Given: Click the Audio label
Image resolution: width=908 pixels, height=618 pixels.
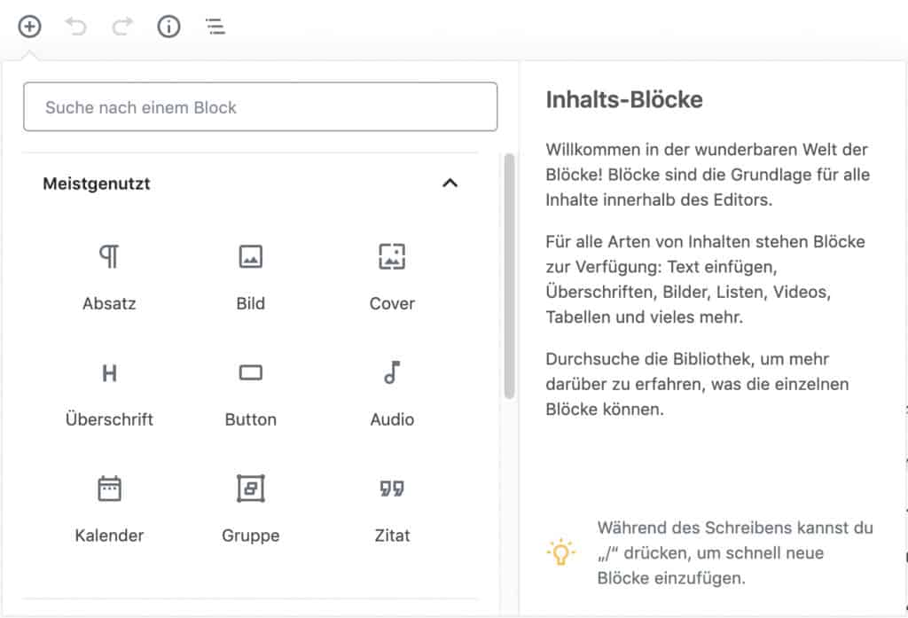Looking at the screenshot, I should coord(392,419).
